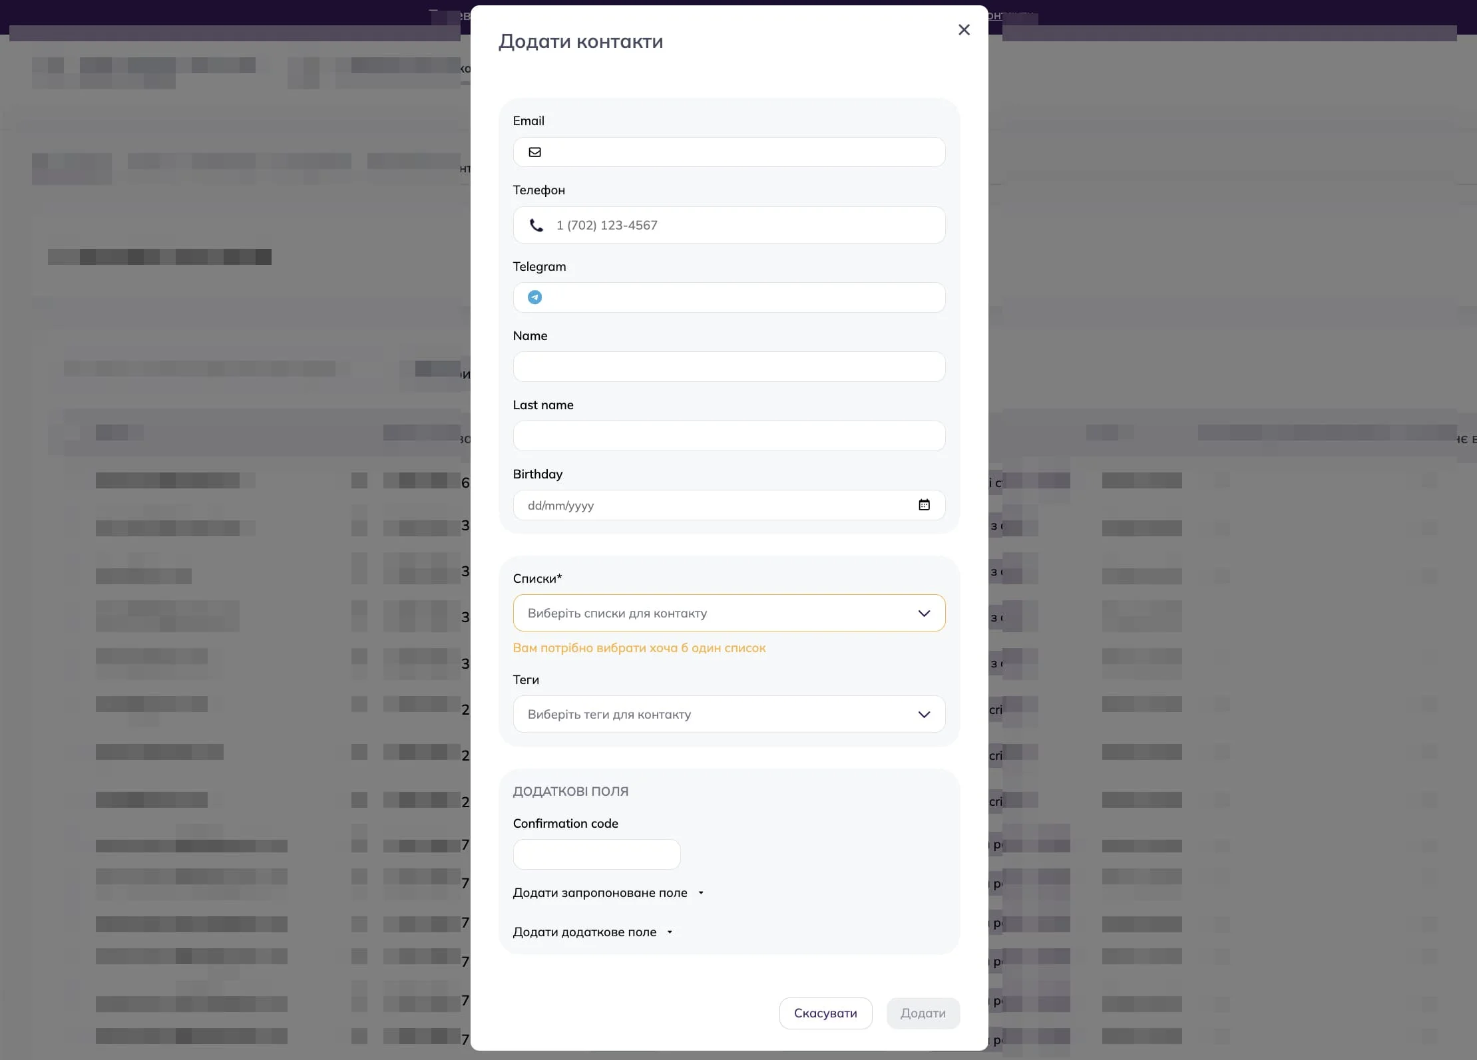Close the Додати контакти dialog
Screen dimensions: 1477x1060
(x=964, y=30)
